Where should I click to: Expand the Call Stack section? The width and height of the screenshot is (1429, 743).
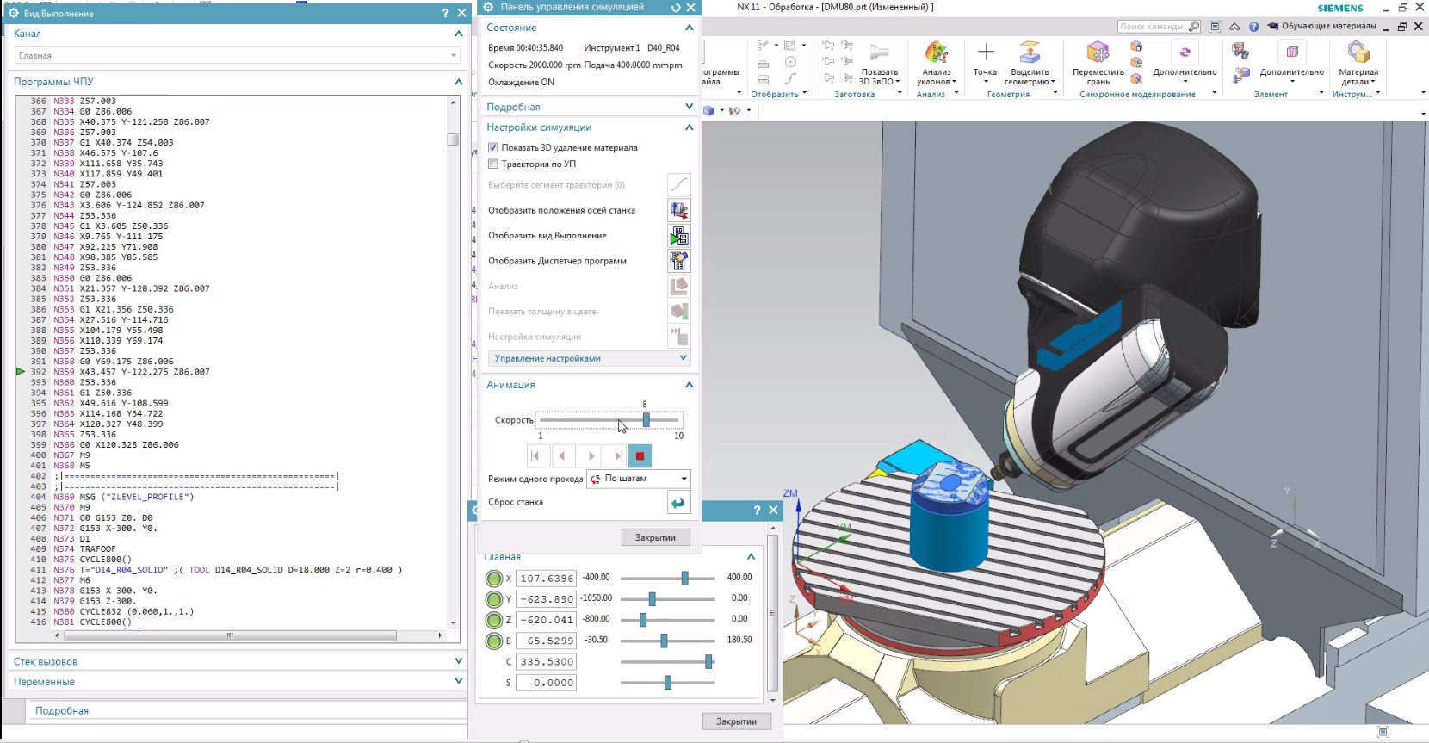coord(238,661)
